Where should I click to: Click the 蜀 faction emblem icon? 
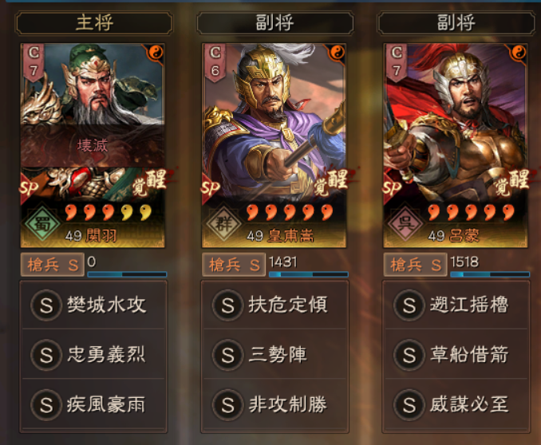point(42,223)
